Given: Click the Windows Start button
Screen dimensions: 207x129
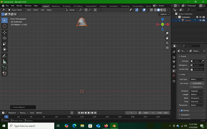Looking at the screenshot, I should [4, 126].
